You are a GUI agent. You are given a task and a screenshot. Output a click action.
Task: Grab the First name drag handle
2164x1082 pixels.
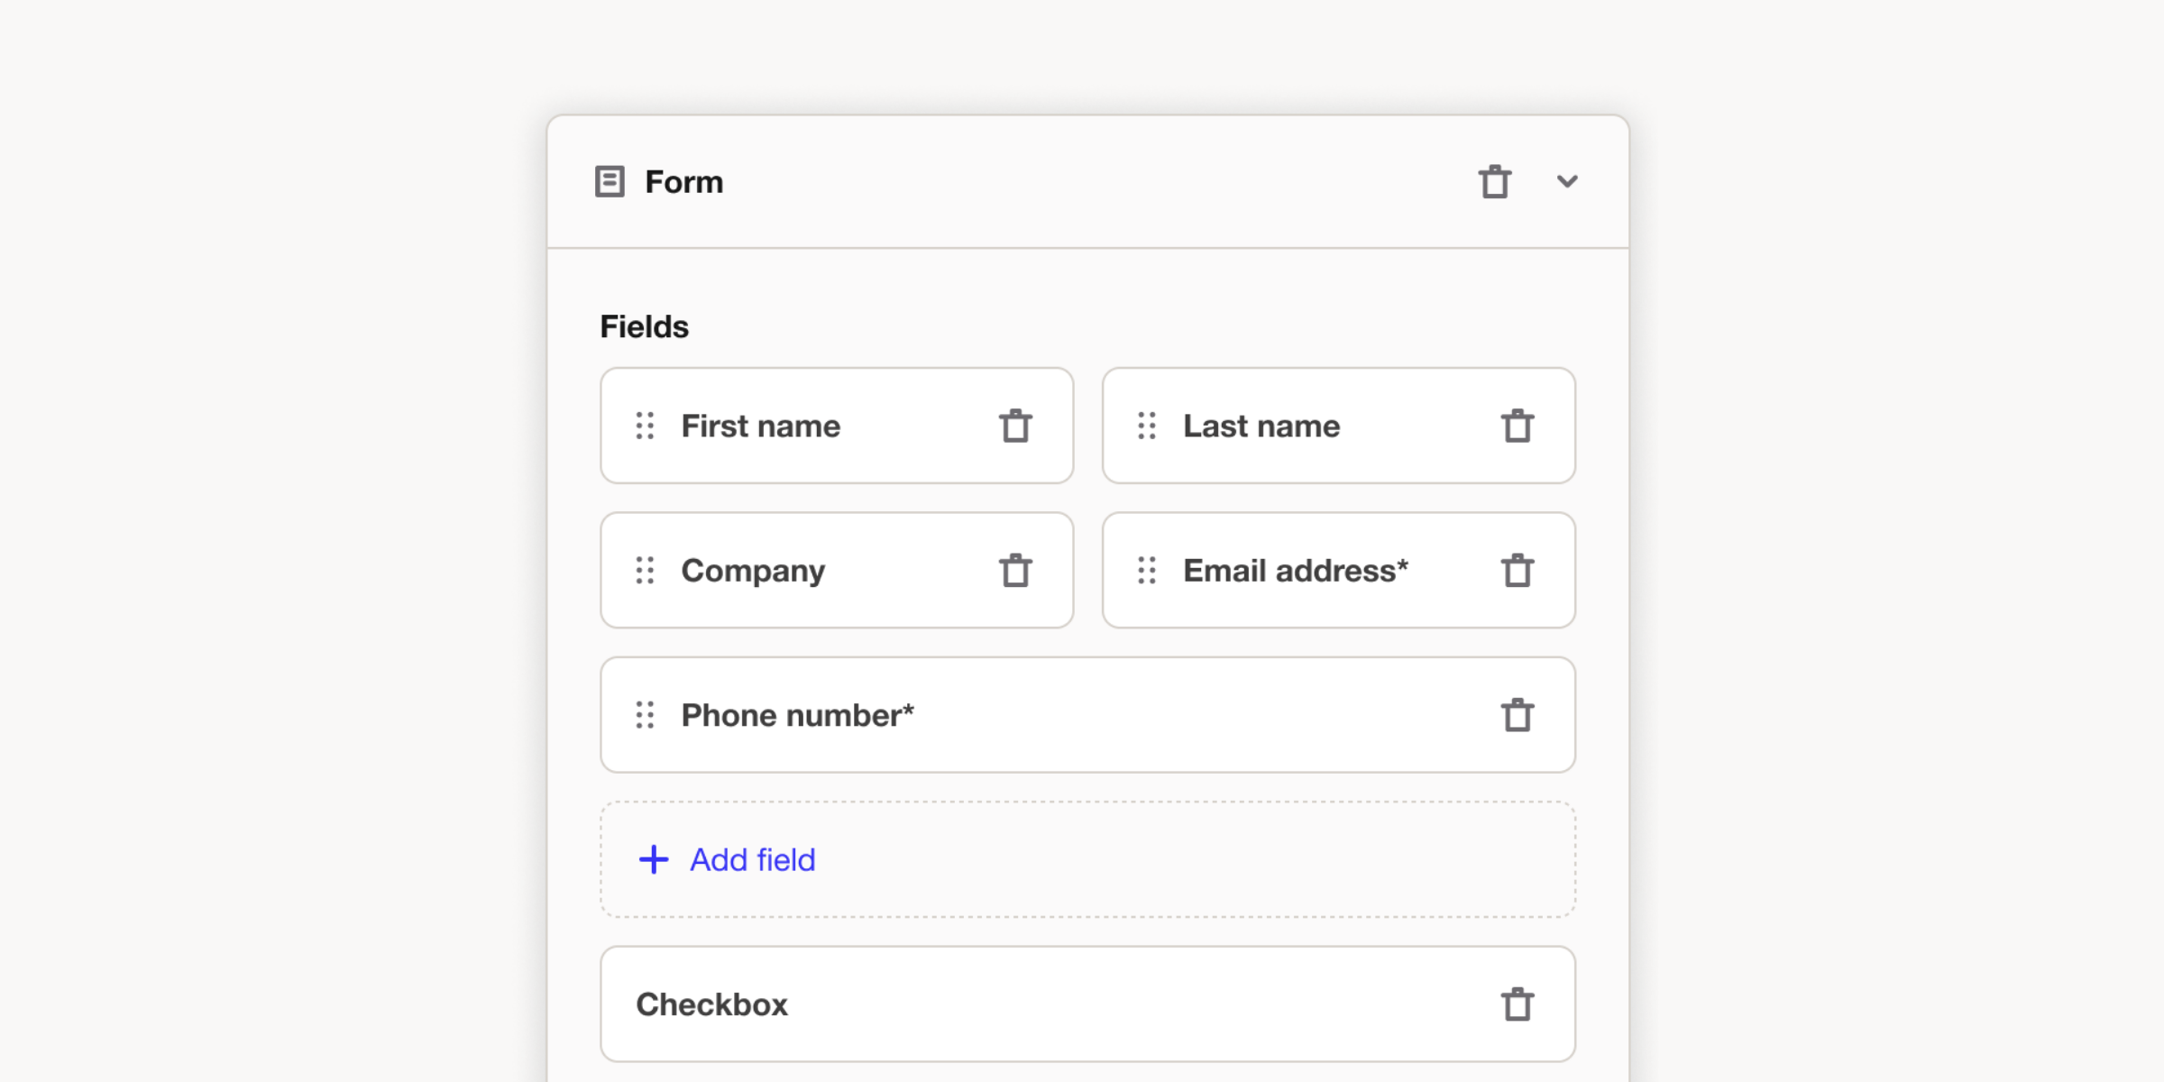[645, 426]
